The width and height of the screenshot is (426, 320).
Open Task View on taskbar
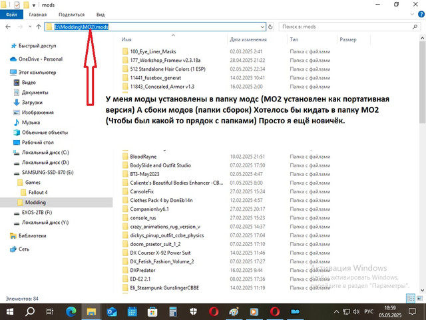click(x=50, y=312)
